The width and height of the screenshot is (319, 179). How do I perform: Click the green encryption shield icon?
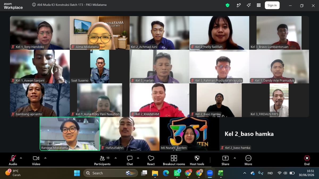[x=228, y=5]
